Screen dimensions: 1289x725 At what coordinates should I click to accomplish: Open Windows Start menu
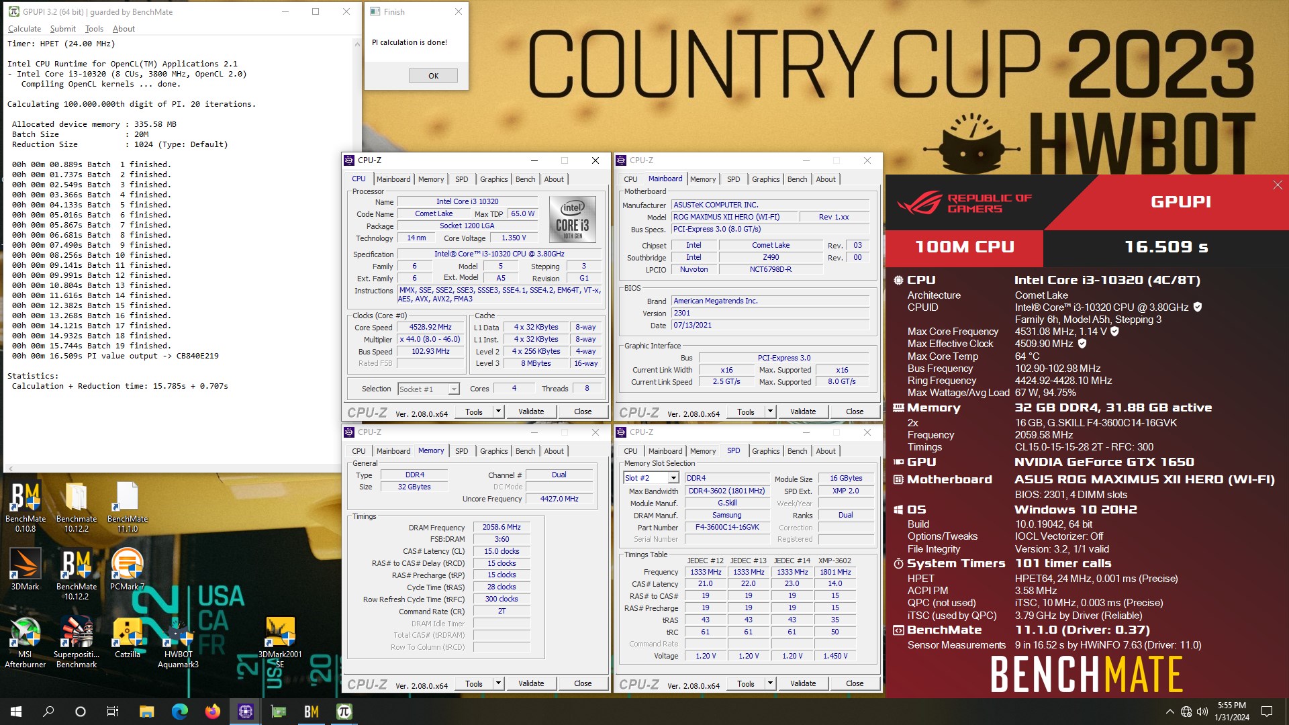click(16, 712)
